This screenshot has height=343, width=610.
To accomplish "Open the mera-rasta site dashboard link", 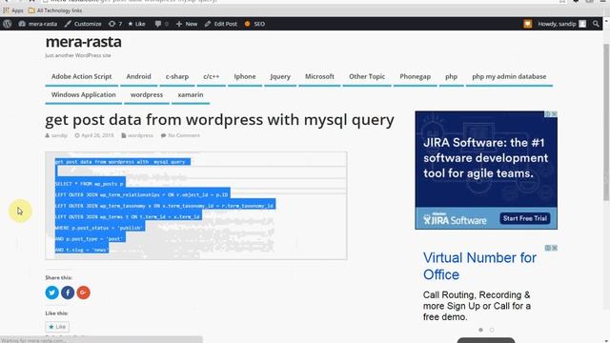I will click(38, 24).
